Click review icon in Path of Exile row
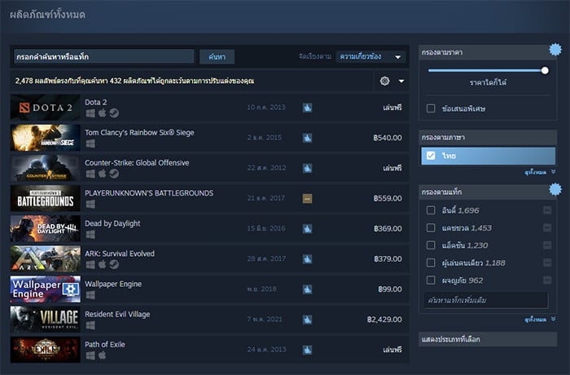Screen dimensions: 570x375 [x=308, y=350]
